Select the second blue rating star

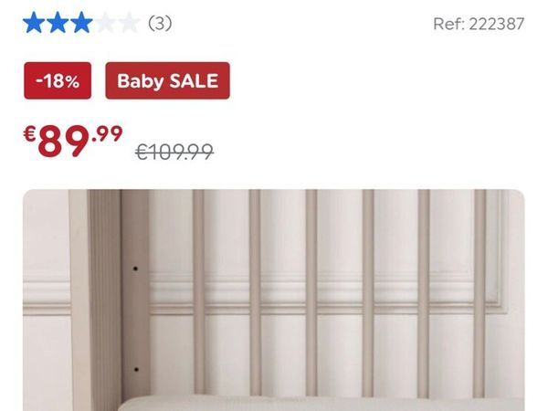tap(58, 23)
